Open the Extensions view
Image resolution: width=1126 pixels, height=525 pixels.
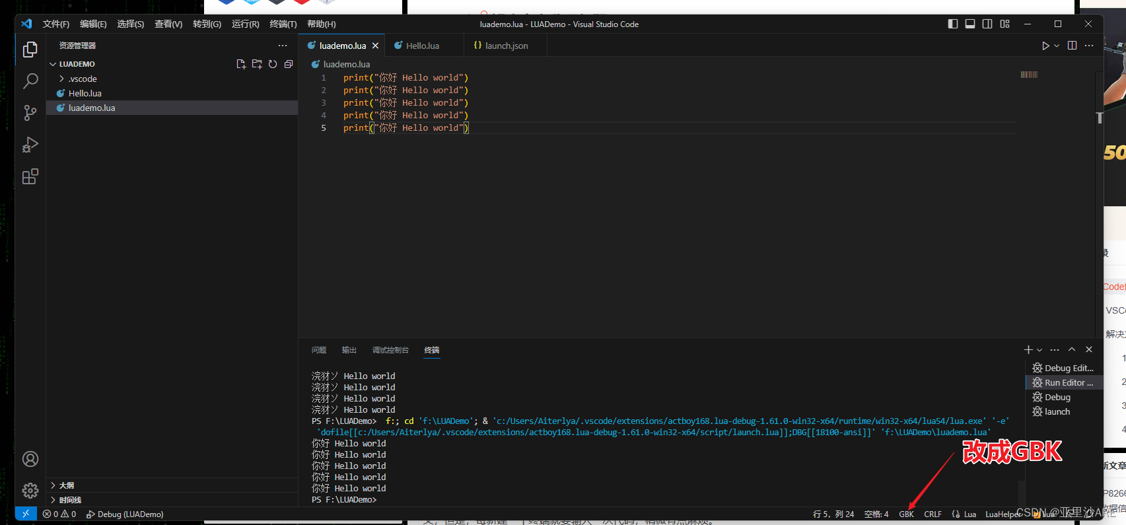coord(30,176)
